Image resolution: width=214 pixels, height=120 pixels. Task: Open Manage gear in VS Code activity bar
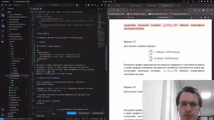tap(3, 115)
